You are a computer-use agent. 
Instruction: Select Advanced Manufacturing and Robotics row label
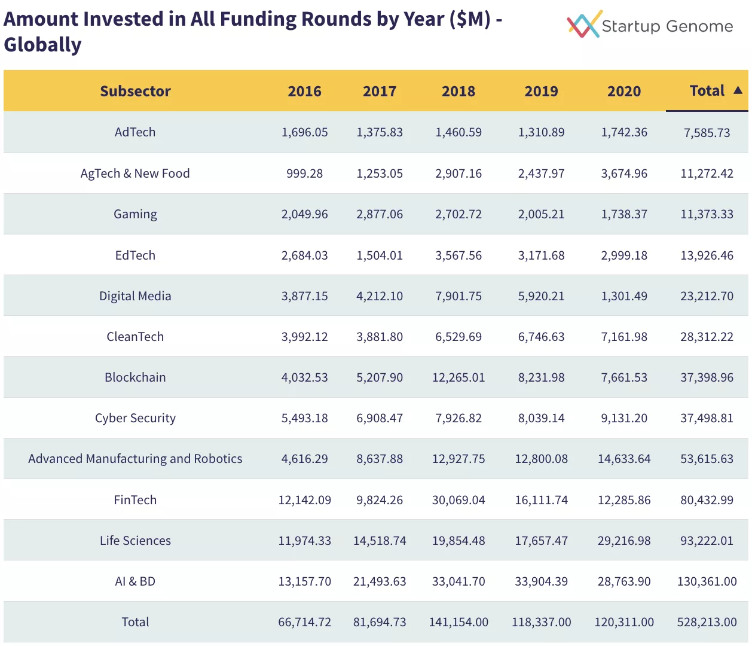135,459
